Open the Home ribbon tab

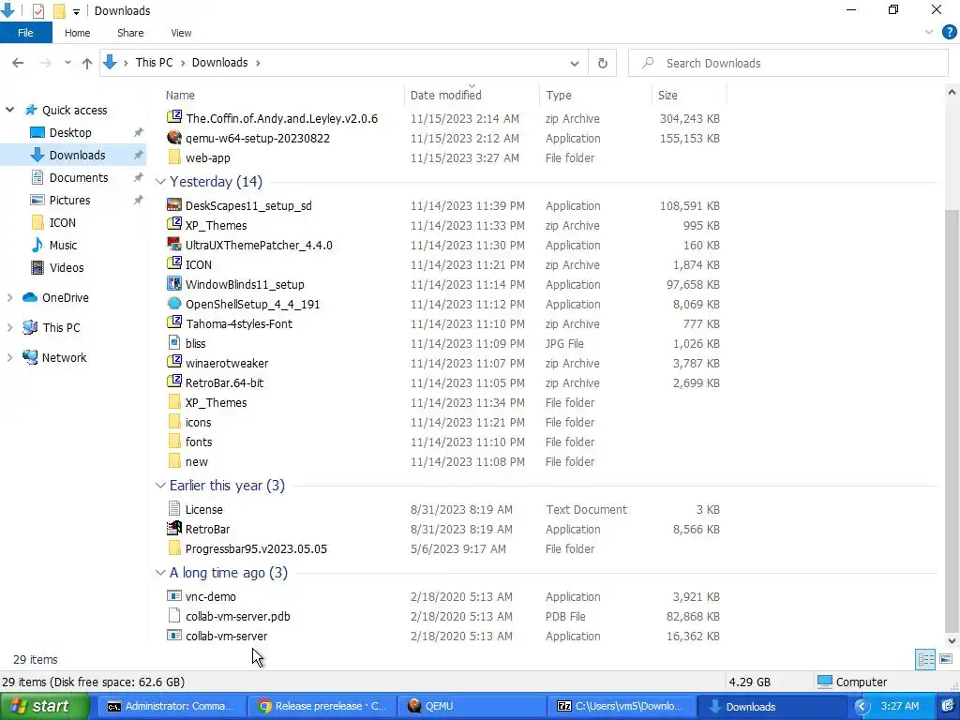(x=77, y=33)
